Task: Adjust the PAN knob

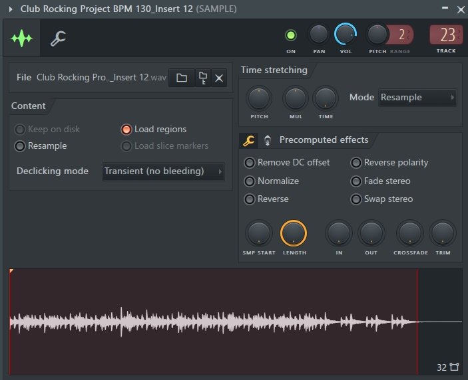Action: (319, 35)
